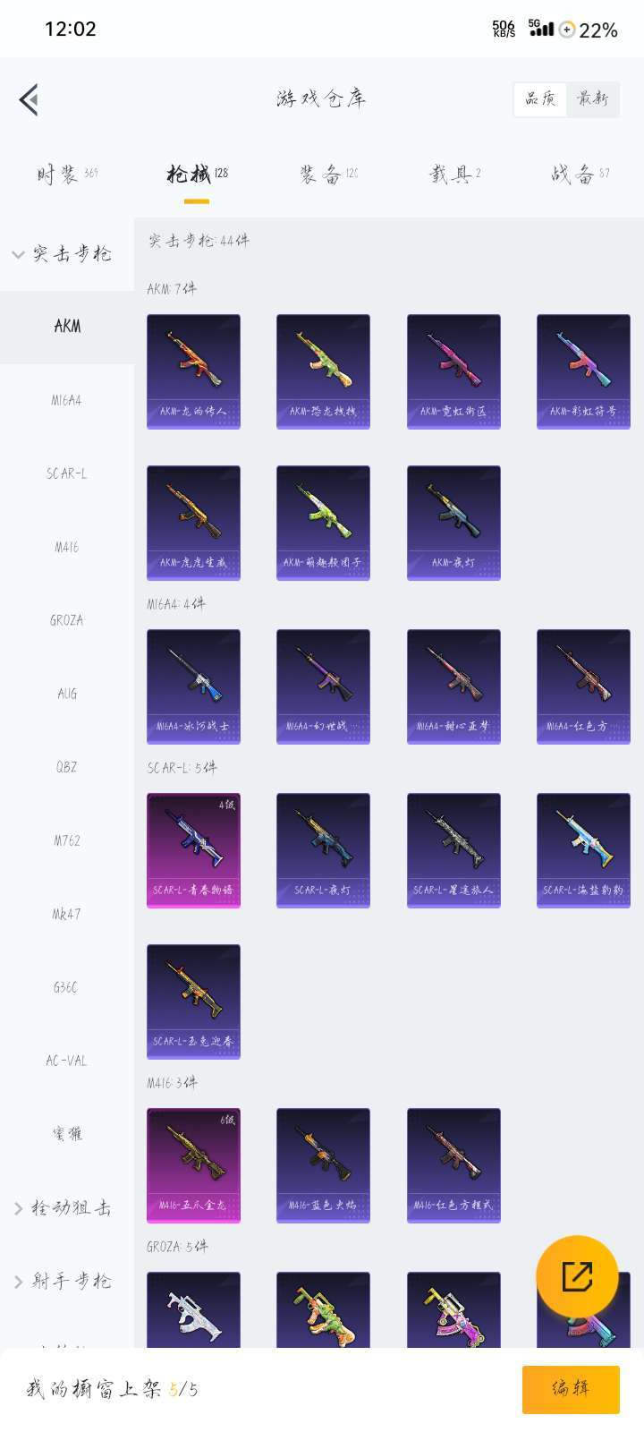The height and width of the screenshot is (1432, 644).
Task: Choose the M416-五爪金龙 skin card
Action: pyautogui.click(x=193, y=1165)
